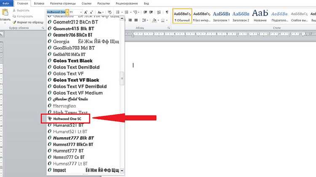The height and width of the screenshot is (177, 316).
Task: Click the Shading paint bucket icon
Action: [154, 20]
